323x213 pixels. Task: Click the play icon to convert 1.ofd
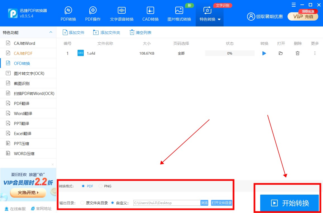tap(264, 53)
